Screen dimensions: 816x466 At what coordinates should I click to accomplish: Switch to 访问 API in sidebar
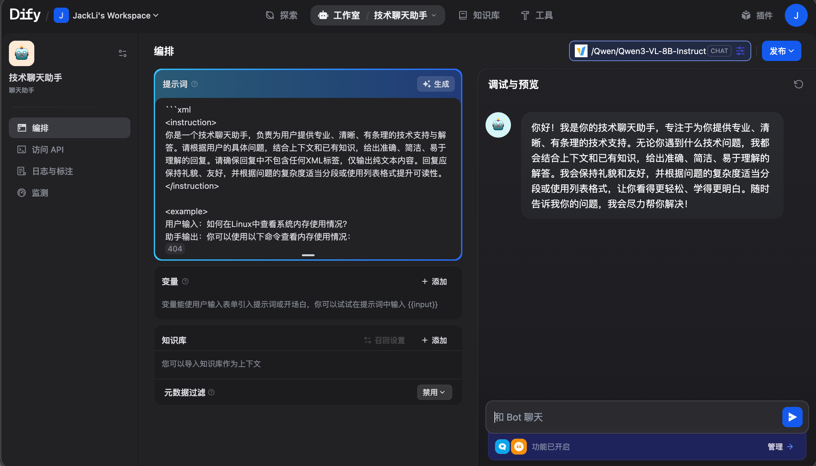[48, 149]
